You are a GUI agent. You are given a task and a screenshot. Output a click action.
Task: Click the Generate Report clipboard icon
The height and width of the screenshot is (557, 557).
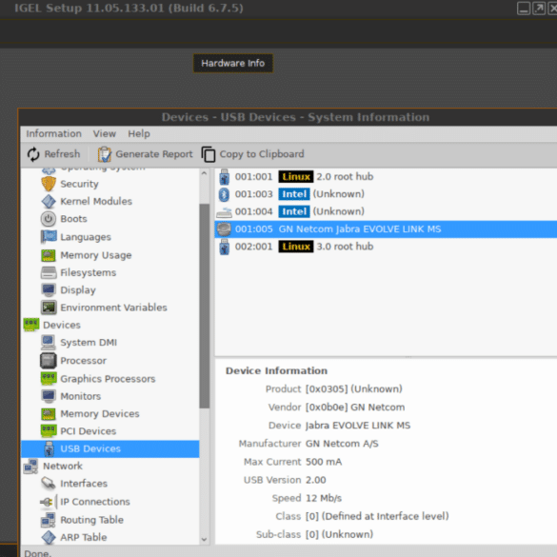tap(105, 154)
